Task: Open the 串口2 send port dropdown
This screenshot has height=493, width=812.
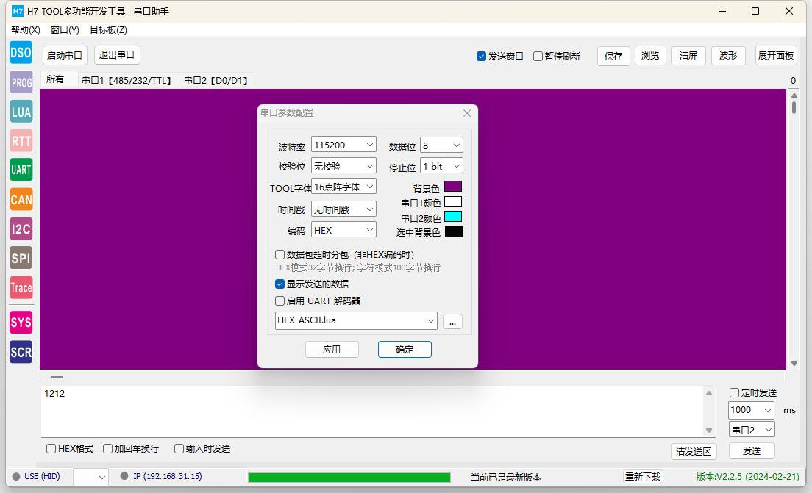Action: tap(752, 430)
